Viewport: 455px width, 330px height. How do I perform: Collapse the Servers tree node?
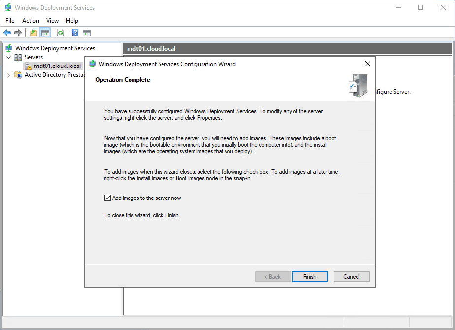[9, 58]
